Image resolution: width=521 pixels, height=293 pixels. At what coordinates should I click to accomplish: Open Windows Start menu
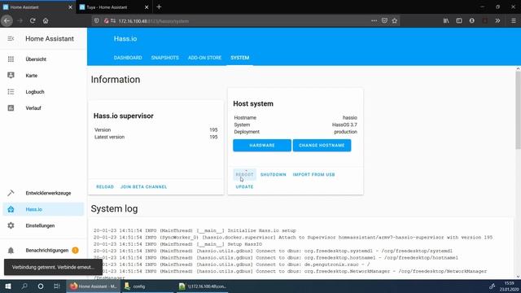(x=8, y=286)
